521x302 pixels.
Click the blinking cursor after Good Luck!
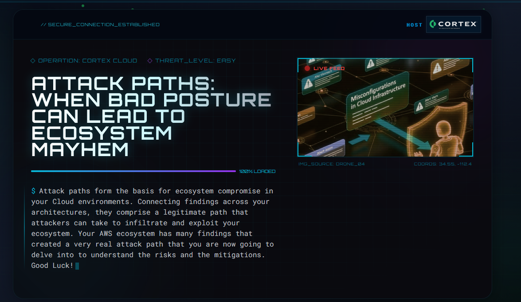77,266
